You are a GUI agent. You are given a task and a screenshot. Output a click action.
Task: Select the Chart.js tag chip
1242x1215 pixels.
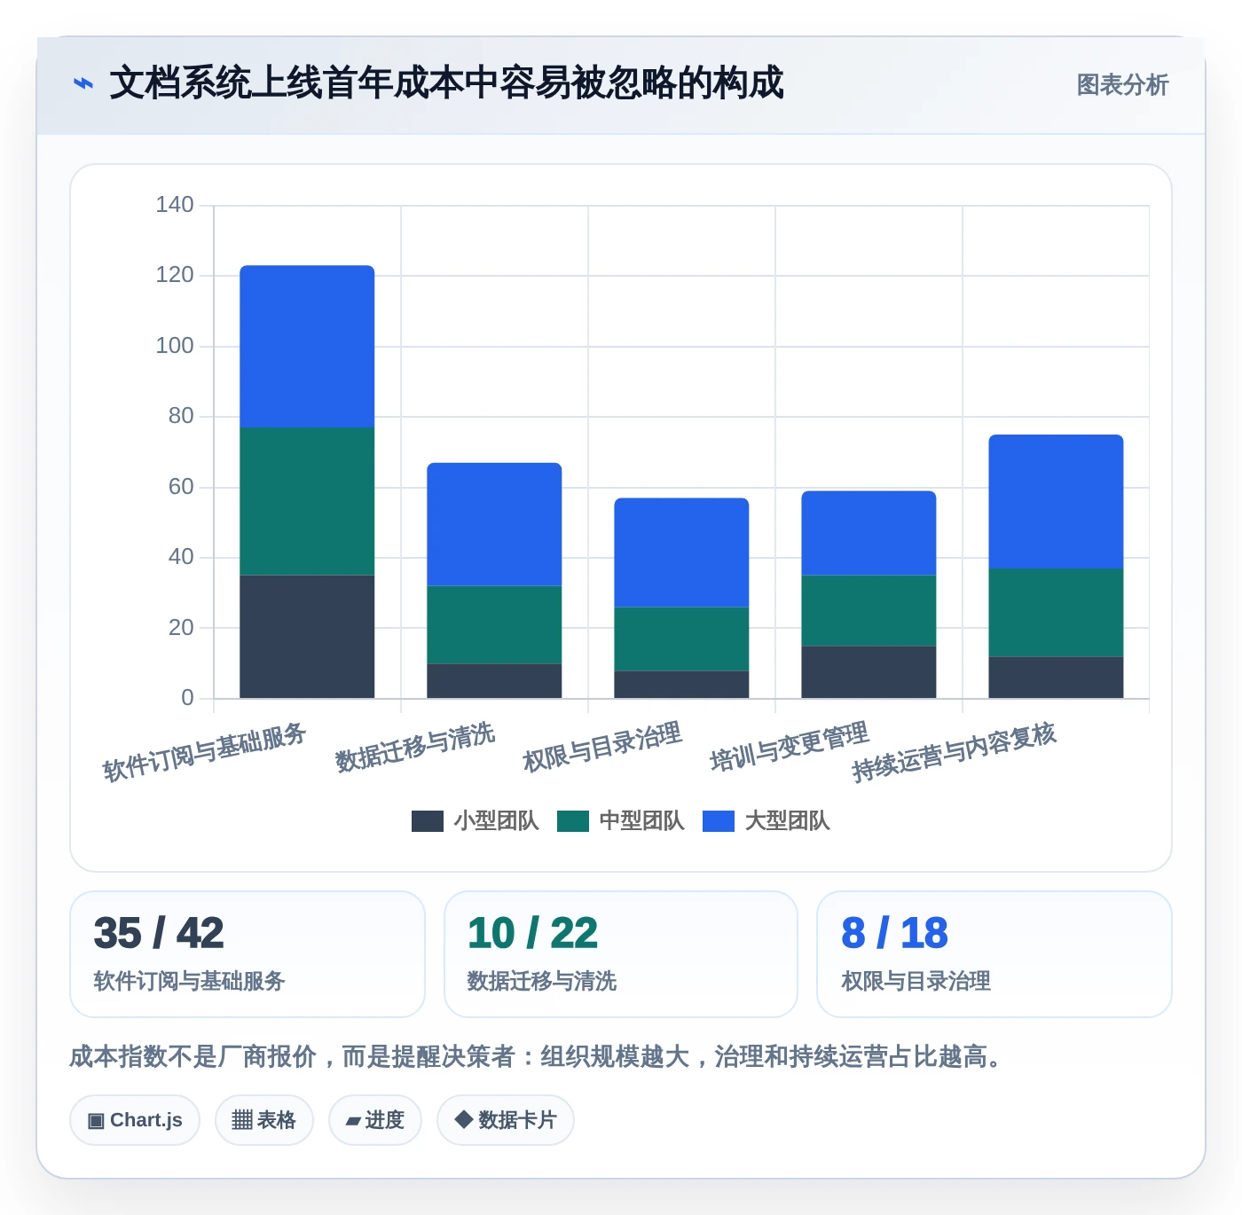point(135,1120)
